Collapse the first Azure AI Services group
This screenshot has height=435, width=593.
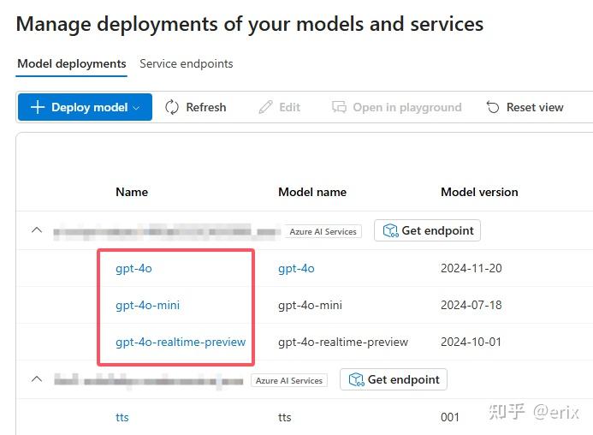pyautogui.click(x=37, y=230)
